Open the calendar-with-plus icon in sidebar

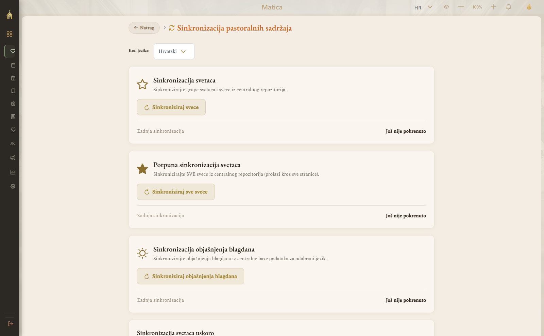pyautogui.click(x=13, y=78)
